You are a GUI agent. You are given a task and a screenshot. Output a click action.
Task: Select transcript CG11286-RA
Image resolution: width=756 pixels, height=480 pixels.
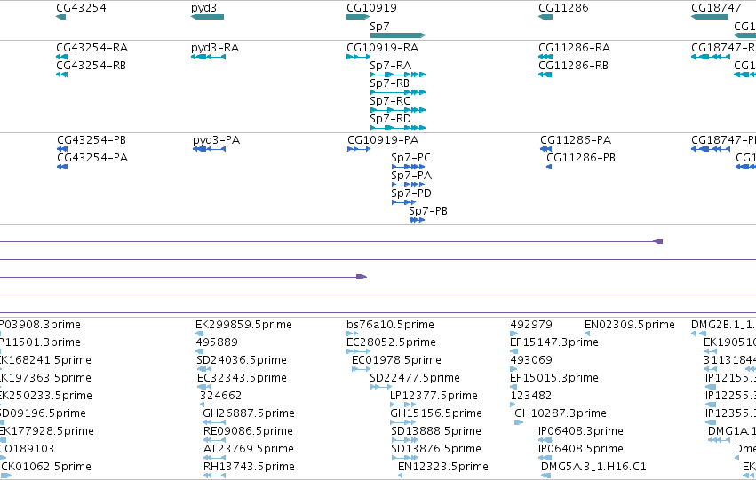click(545, 58)
